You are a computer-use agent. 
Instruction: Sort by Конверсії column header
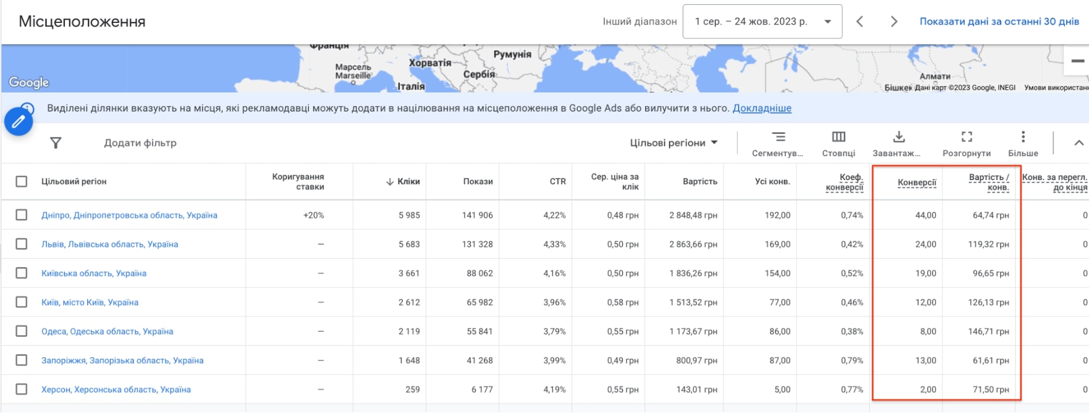[x=916, y=183]
